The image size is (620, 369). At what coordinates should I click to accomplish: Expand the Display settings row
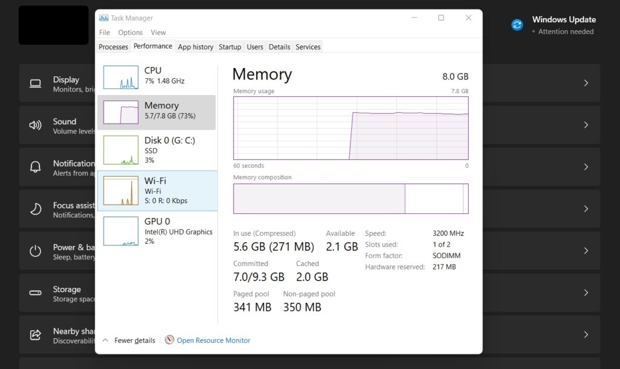click(585, 83)
